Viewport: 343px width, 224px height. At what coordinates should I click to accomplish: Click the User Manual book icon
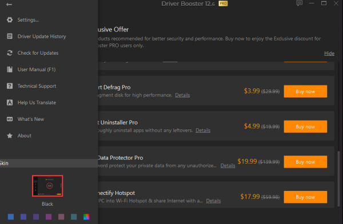pos(10,70)
